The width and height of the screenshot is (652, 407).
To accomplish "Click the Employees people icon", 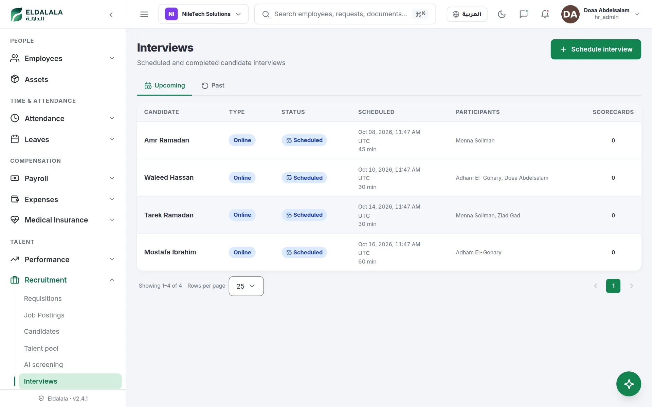I will (15, 58).
